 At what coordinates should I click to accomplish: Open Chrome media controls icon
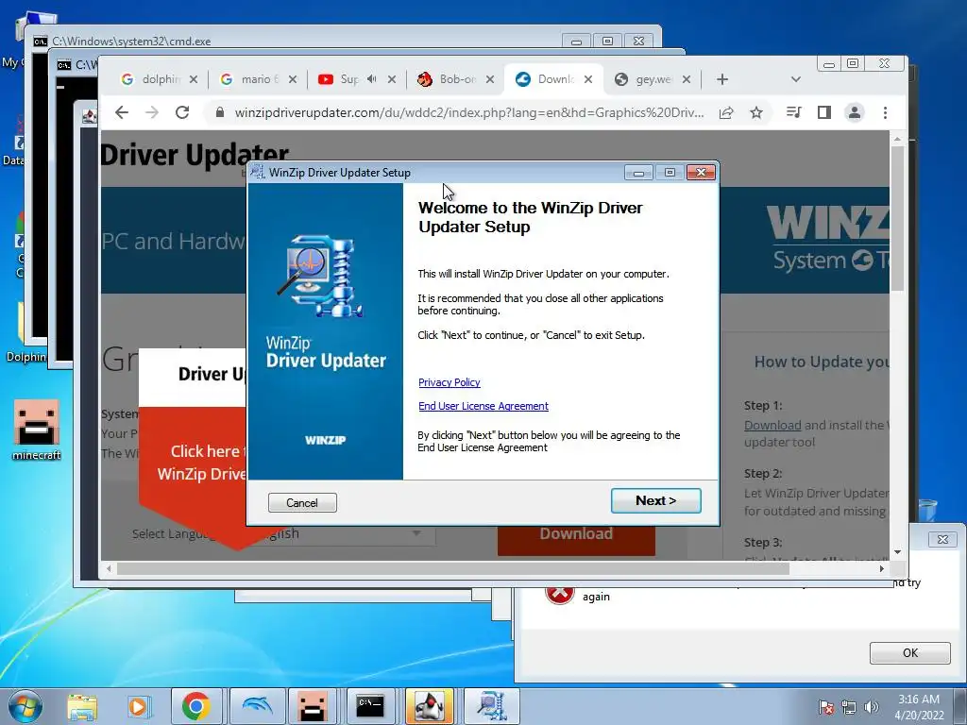[793, 112]
